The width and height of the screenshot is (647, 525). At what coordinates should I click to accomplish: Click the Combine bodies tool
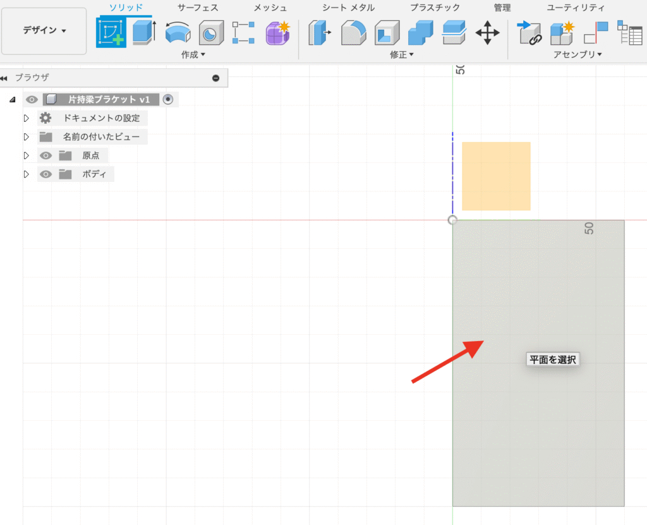(420, 32)
